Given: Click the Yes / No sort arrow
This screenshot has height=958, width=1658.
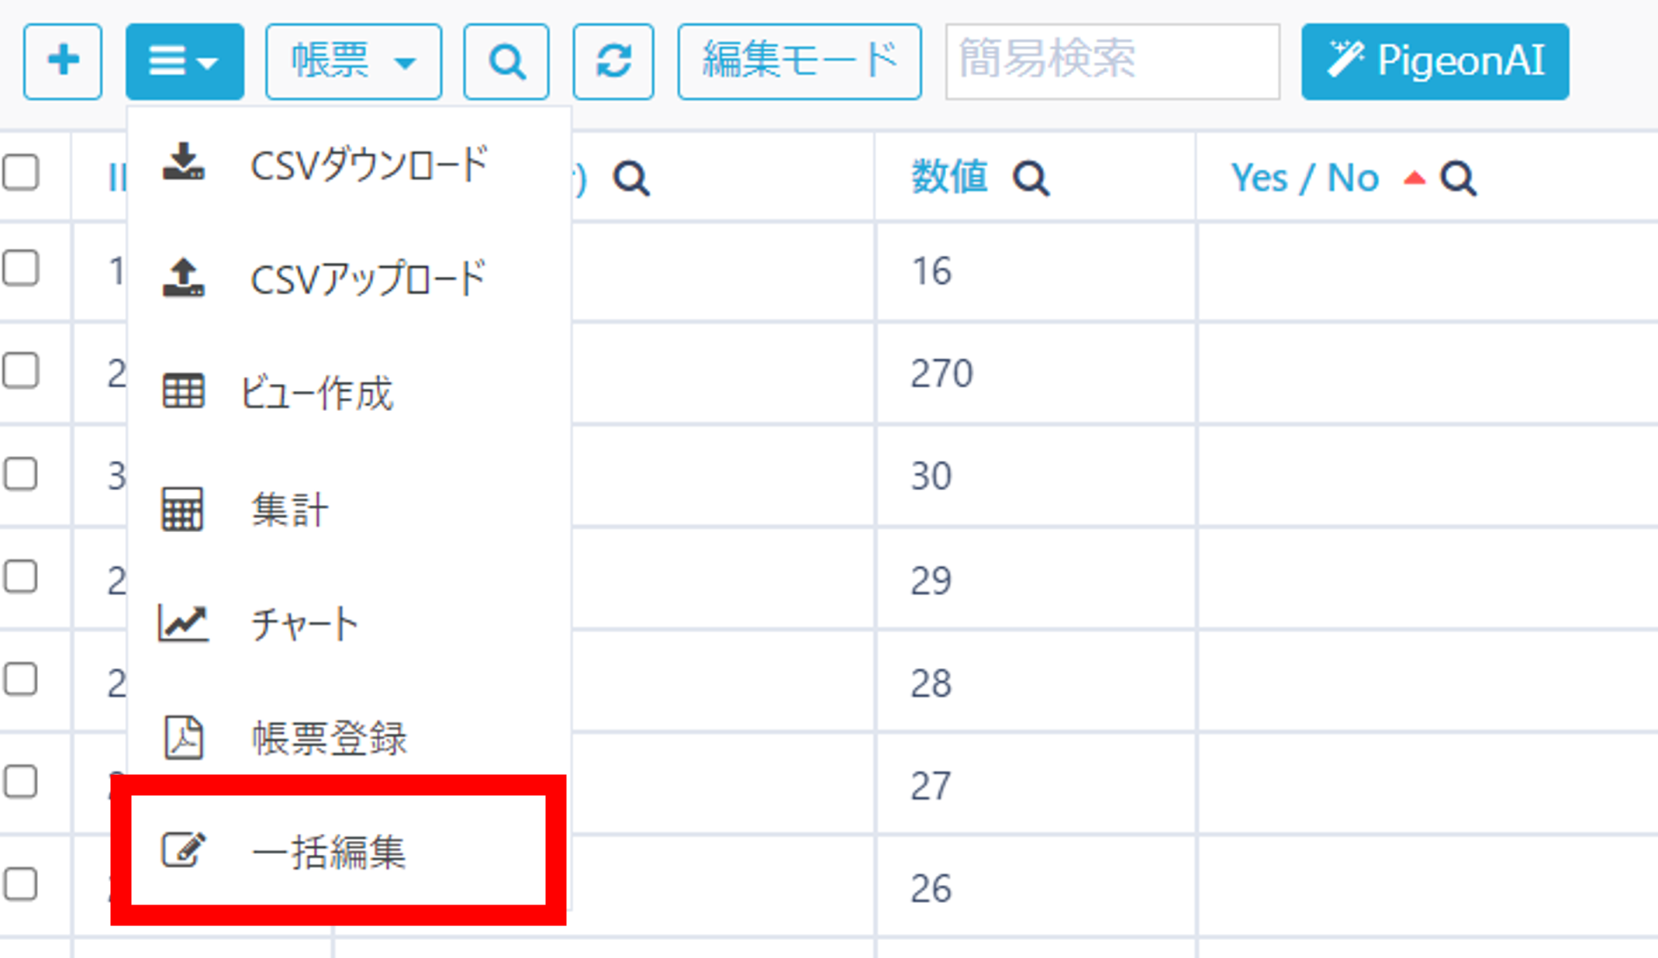Looking at the screenshot, I should pos(1414,177).
